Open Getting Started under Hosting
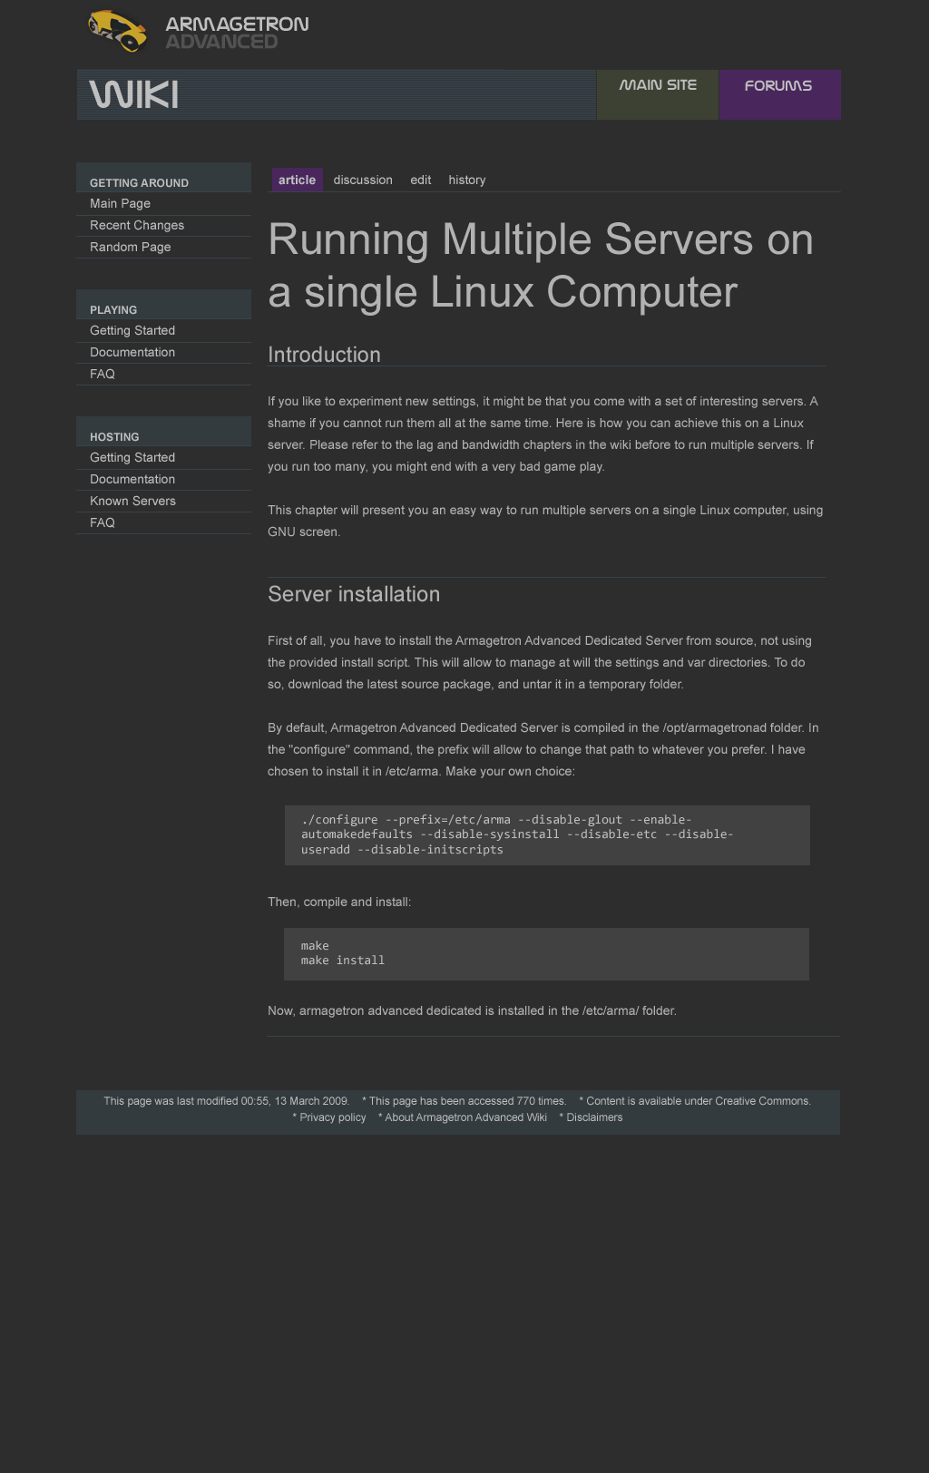929x1473 pixels. click(132, 458)
